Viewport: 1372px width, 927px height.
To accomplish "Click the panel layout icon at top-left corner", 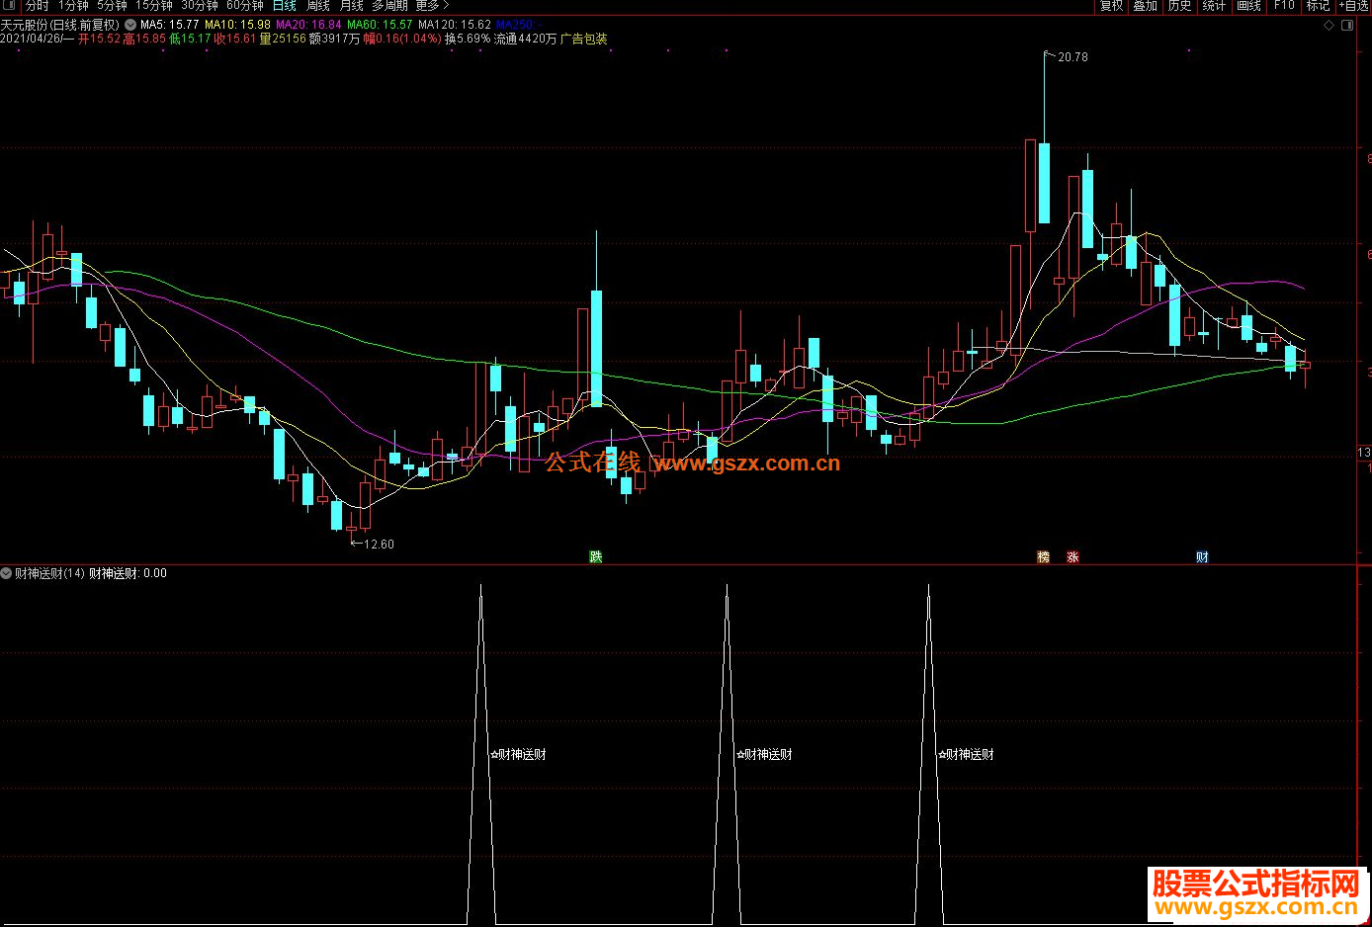I will tap(11, 5).
